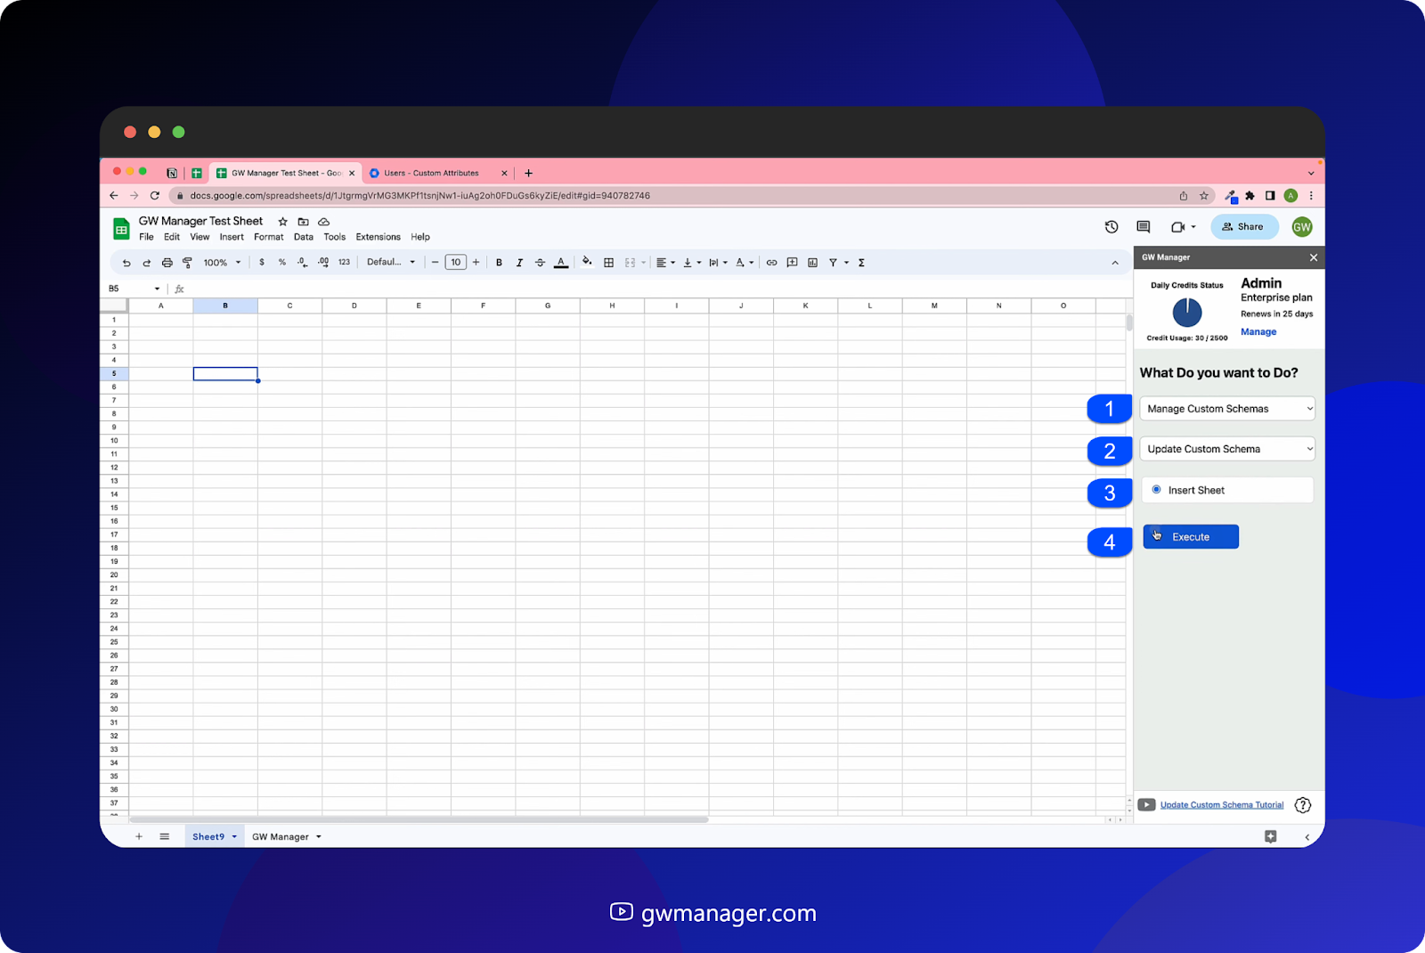This screenshot has width=1425, height=953.
Task: Select the Paint format tool
Action: tap(187, 262)
